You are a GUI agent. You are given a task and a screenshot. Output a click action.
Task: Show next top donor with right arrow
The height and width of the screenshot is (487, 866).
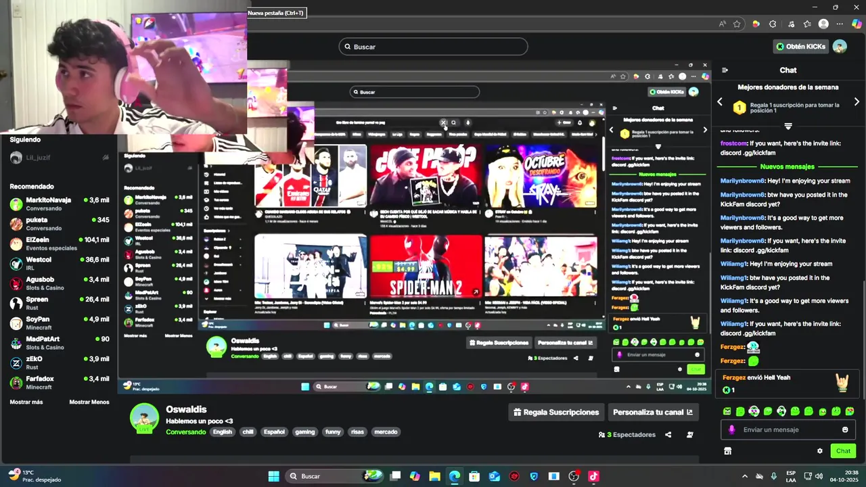[x=857, y=102]
